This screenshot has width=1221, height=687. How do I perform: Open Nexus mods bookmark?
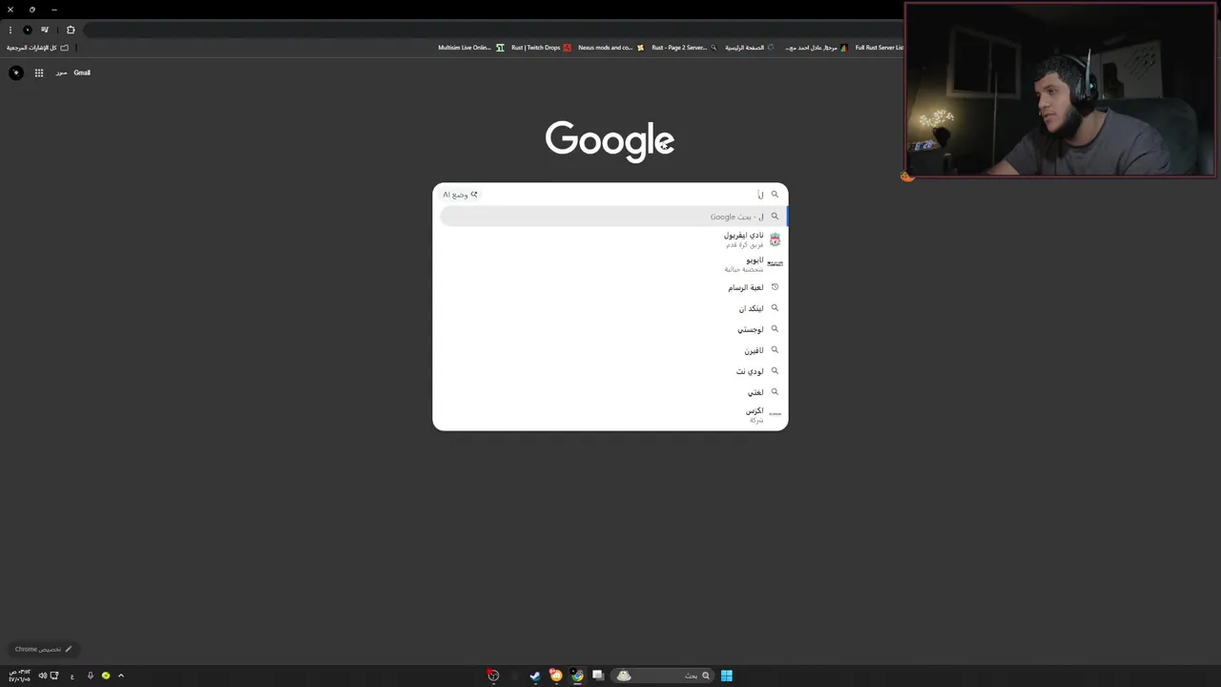tap(610, 48)
